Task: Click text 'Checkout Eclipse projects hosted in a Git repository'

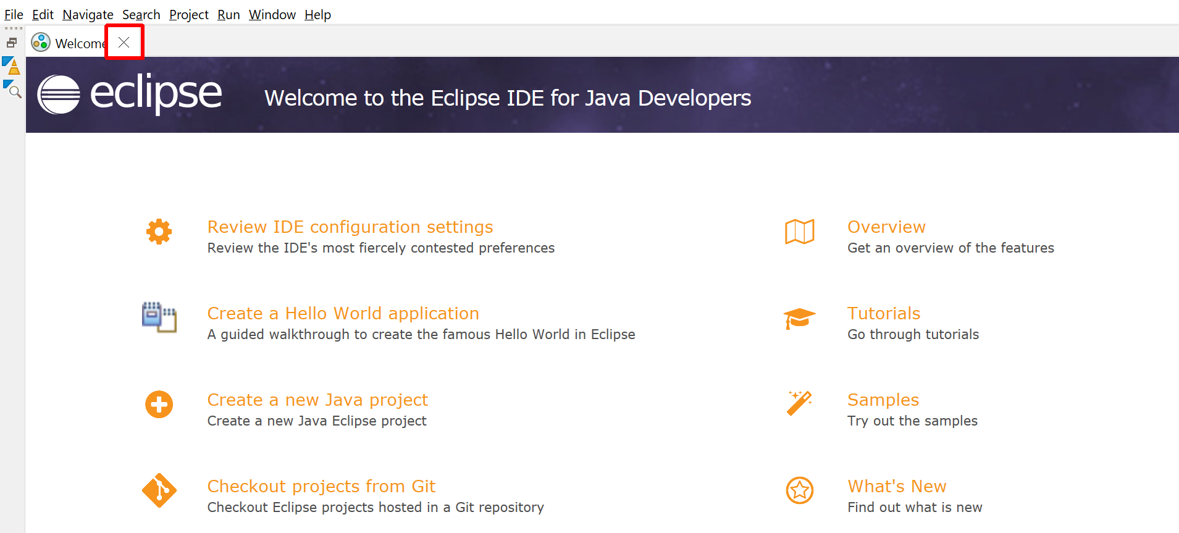Action: tap(376, 507)
